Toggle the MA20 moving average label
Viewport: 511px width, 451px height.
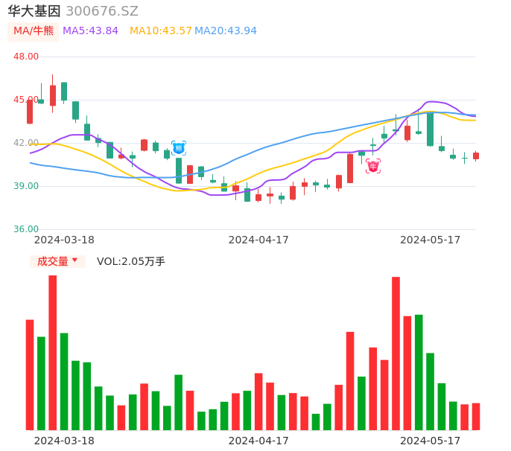click(226, 31)
